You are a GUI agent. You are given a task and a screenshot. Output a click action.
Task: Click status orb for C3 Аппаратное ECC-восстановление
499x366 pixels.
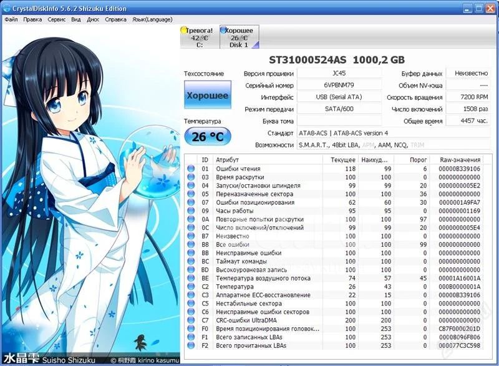[191, 295]
